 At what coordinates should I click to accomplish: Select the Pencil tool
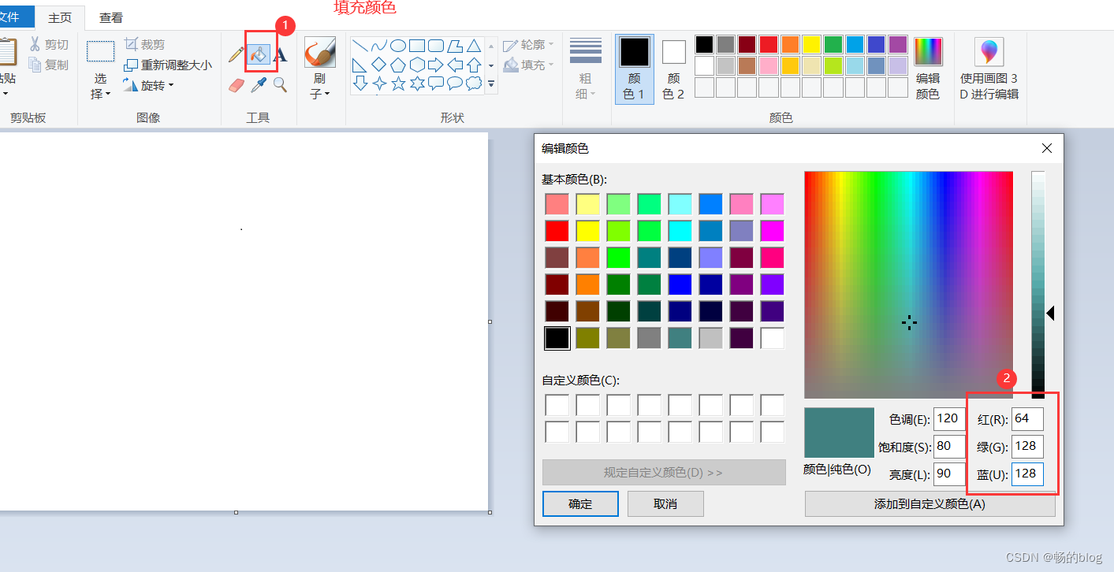pyautogui.click(x=235, y=53)
